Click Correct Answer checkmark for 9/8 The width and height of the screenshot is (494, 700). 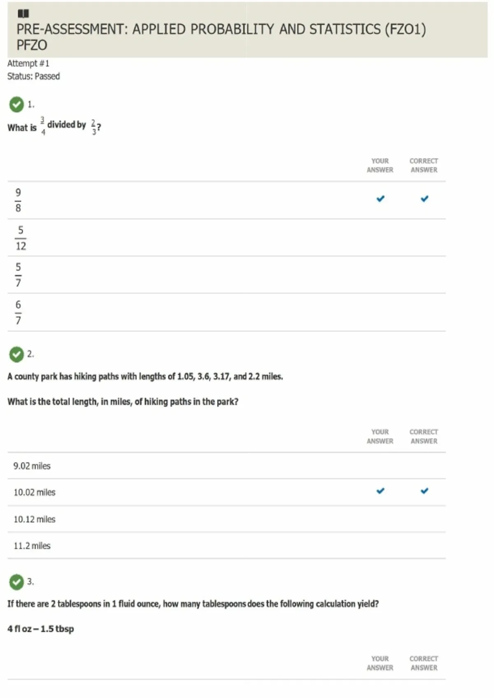(x=424, y=199)
